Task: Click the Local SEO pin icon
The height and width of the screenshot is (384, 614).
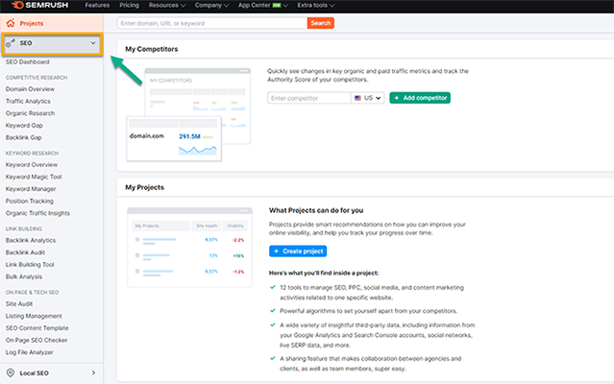Action: pyautogui.click(x=11, y=372)
